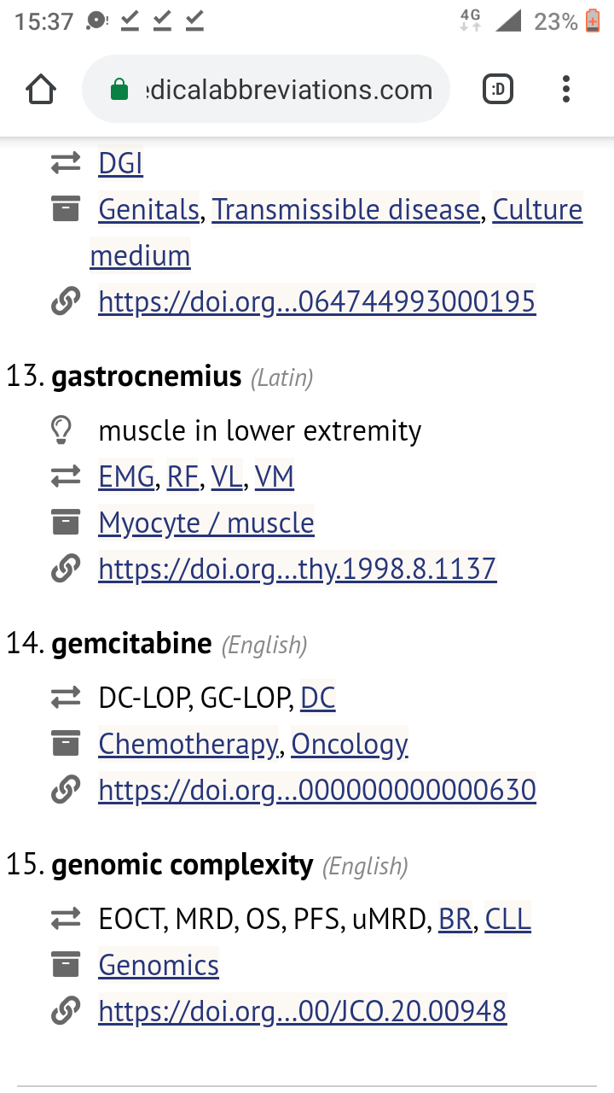Open the browser three-dot menu
Image resolution: width=614 pixels, height=1093 pixels.
coord(566,89)
